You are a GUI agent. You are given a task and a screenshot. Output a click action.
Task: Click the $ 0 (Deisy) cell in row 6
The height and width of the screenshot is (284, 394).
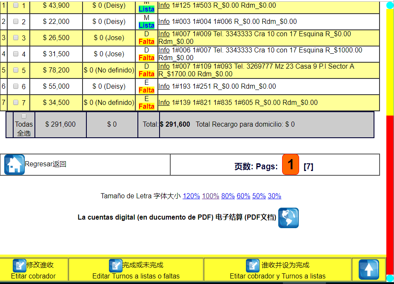pos(109,87)
